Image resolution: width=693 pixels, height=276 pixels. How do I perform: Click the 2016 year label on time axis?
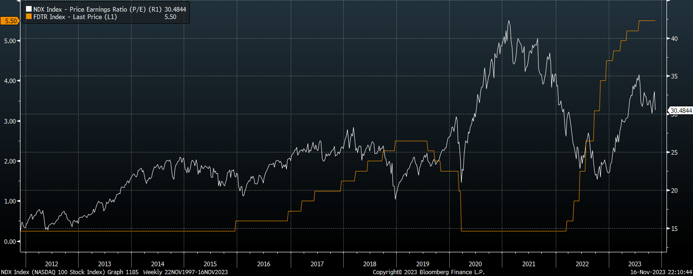point(264,264)
